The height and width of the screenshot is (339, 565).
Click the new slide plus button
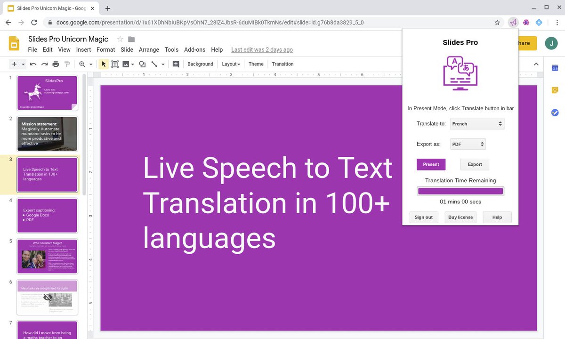point(15,64)
